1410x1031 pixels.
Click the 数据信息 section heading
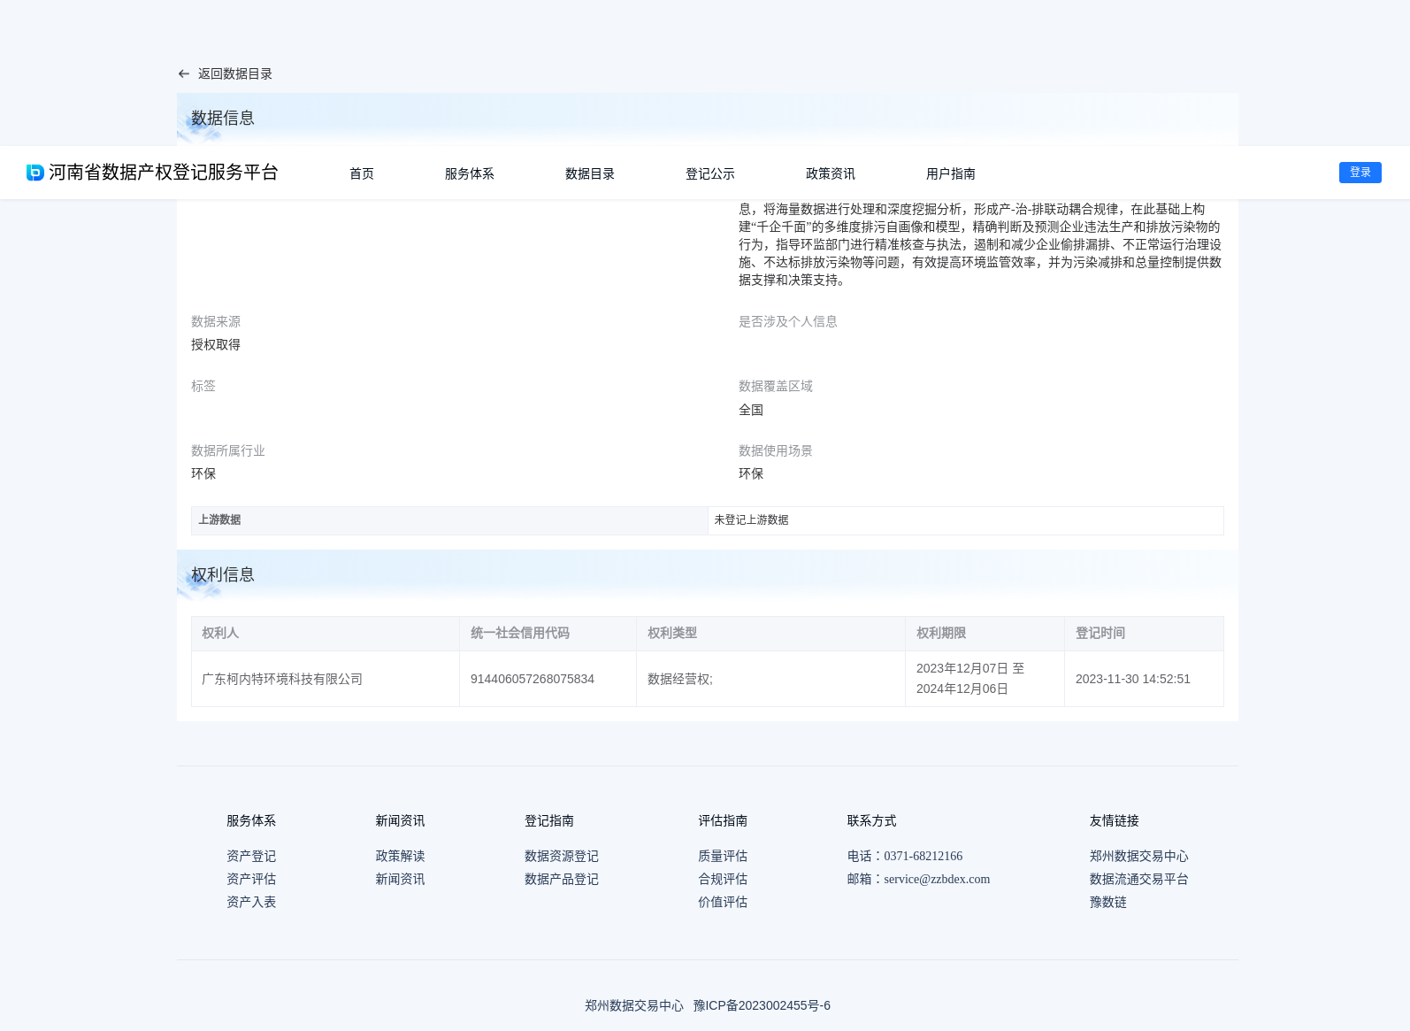point(223,118)
